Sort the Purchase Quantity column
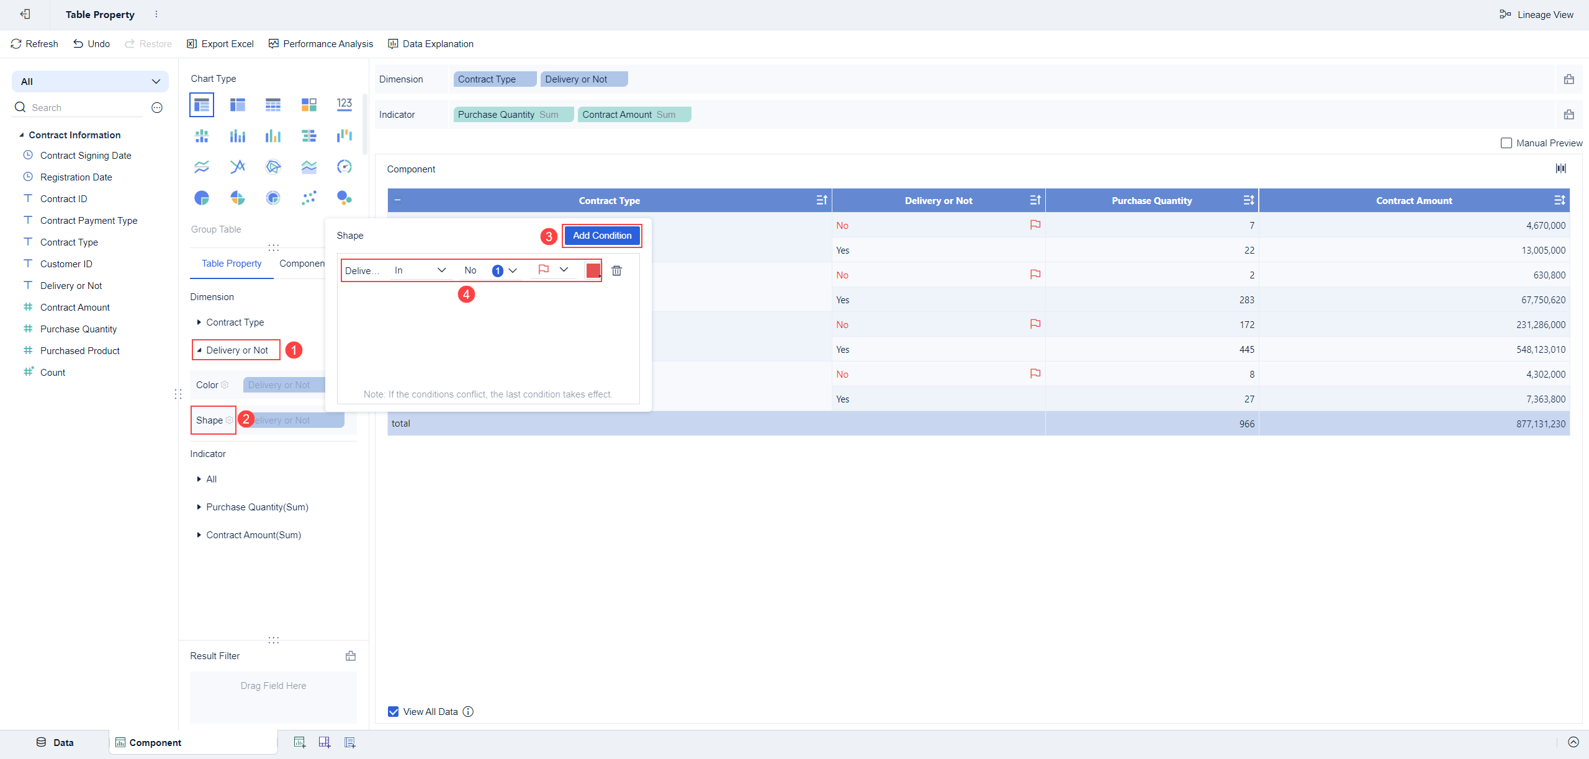Screen dimensions: 1589x759 pos(1248,200)
